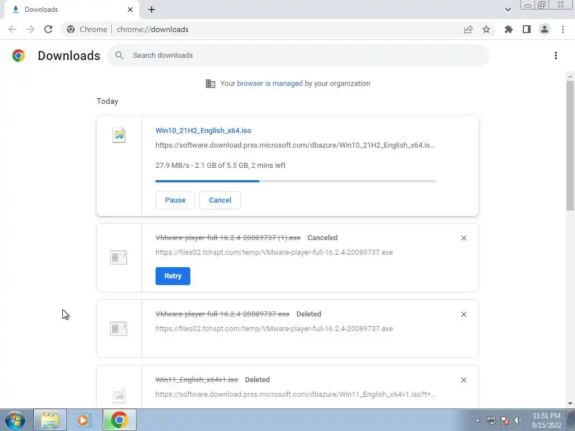Follow the 'browser is managed' link
This screenshot has height=431, width=575.
point(270,84)
